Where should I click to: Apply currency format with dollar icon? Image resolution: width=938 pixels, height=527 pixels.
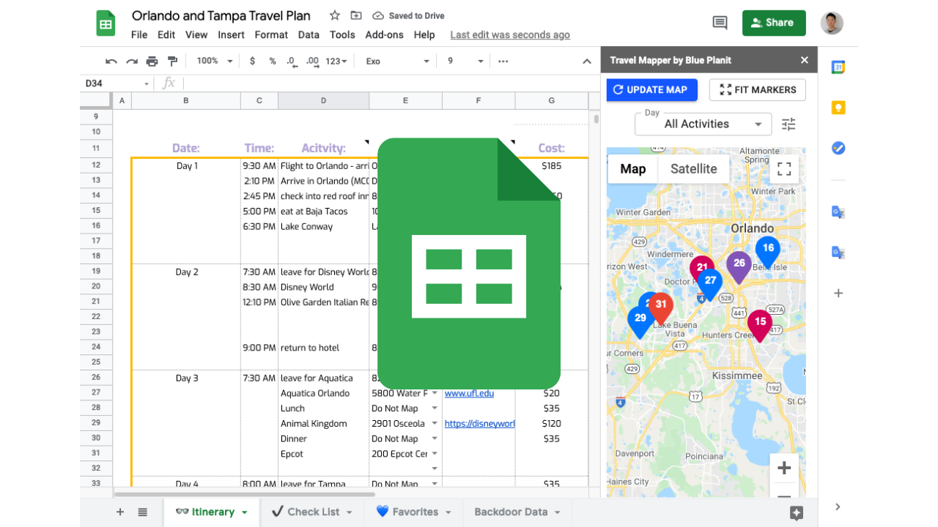click(252, 61)
